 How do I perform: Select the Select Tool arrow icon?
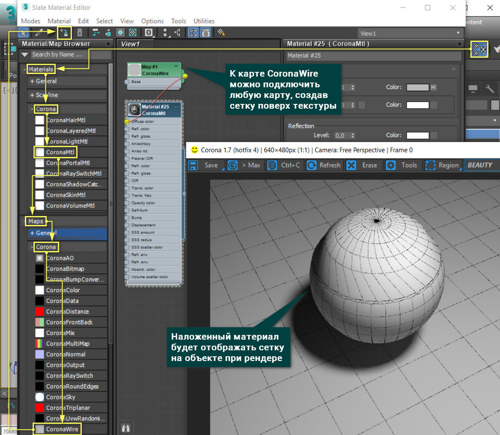[x=23, y=33]
